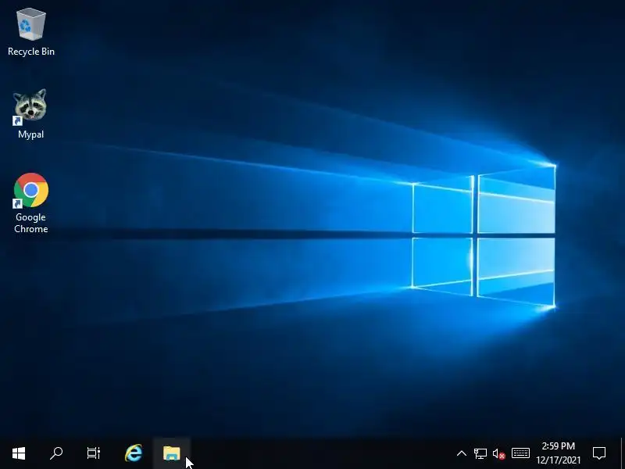
Task: Select the Google Chrome desktop shortcut
Action: [31, 203]
